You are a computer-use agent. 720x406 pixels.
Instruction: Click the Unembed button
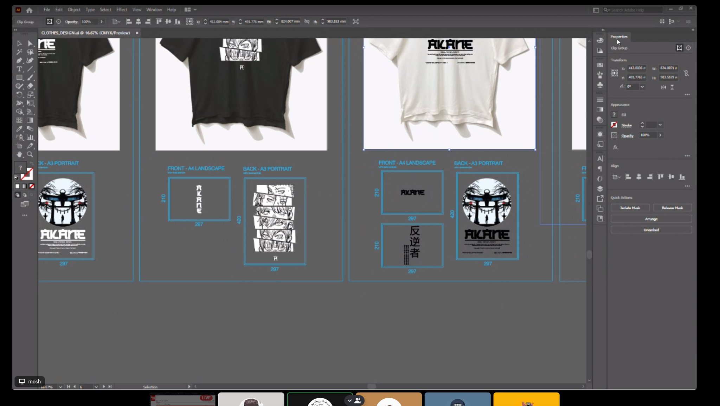click(x=651, y=230)
